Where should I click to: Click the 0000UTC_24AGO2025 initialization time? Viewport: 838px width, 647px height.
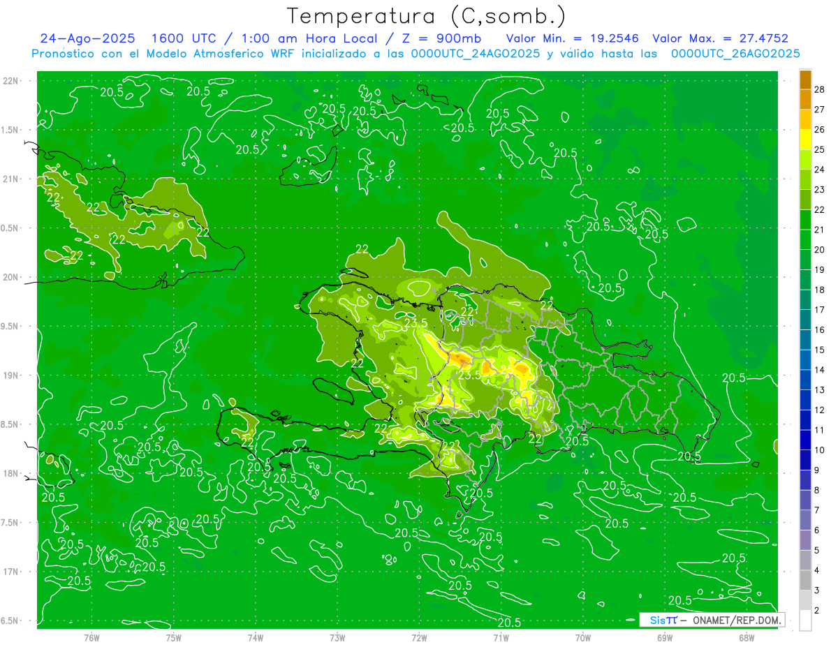point(477,54)
